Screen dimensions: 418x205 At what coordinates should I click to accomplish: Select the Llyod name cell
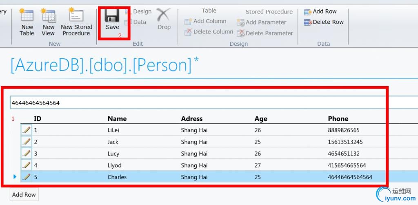(114, 165)
